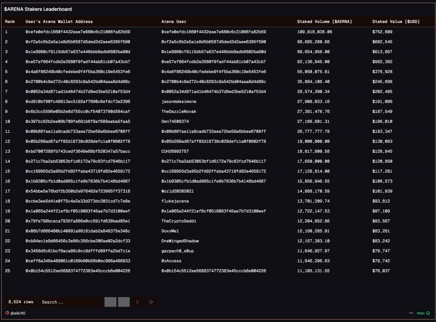Click the disabled first-page button
This screenshot has width=436, height=322.
[x=110, y=302]
